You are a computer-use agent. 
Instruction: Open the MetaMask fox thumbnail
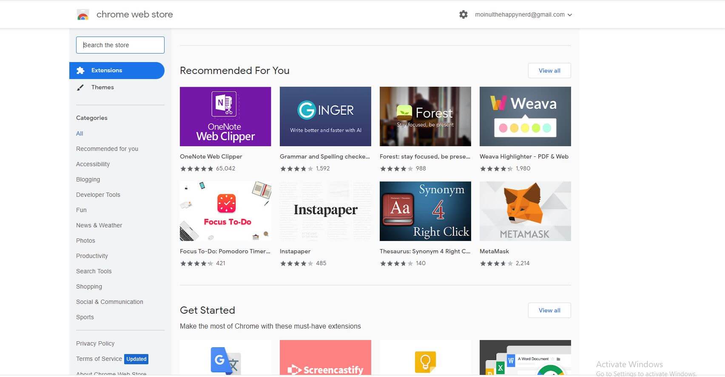pyautogui.click(x=525, y=211)
